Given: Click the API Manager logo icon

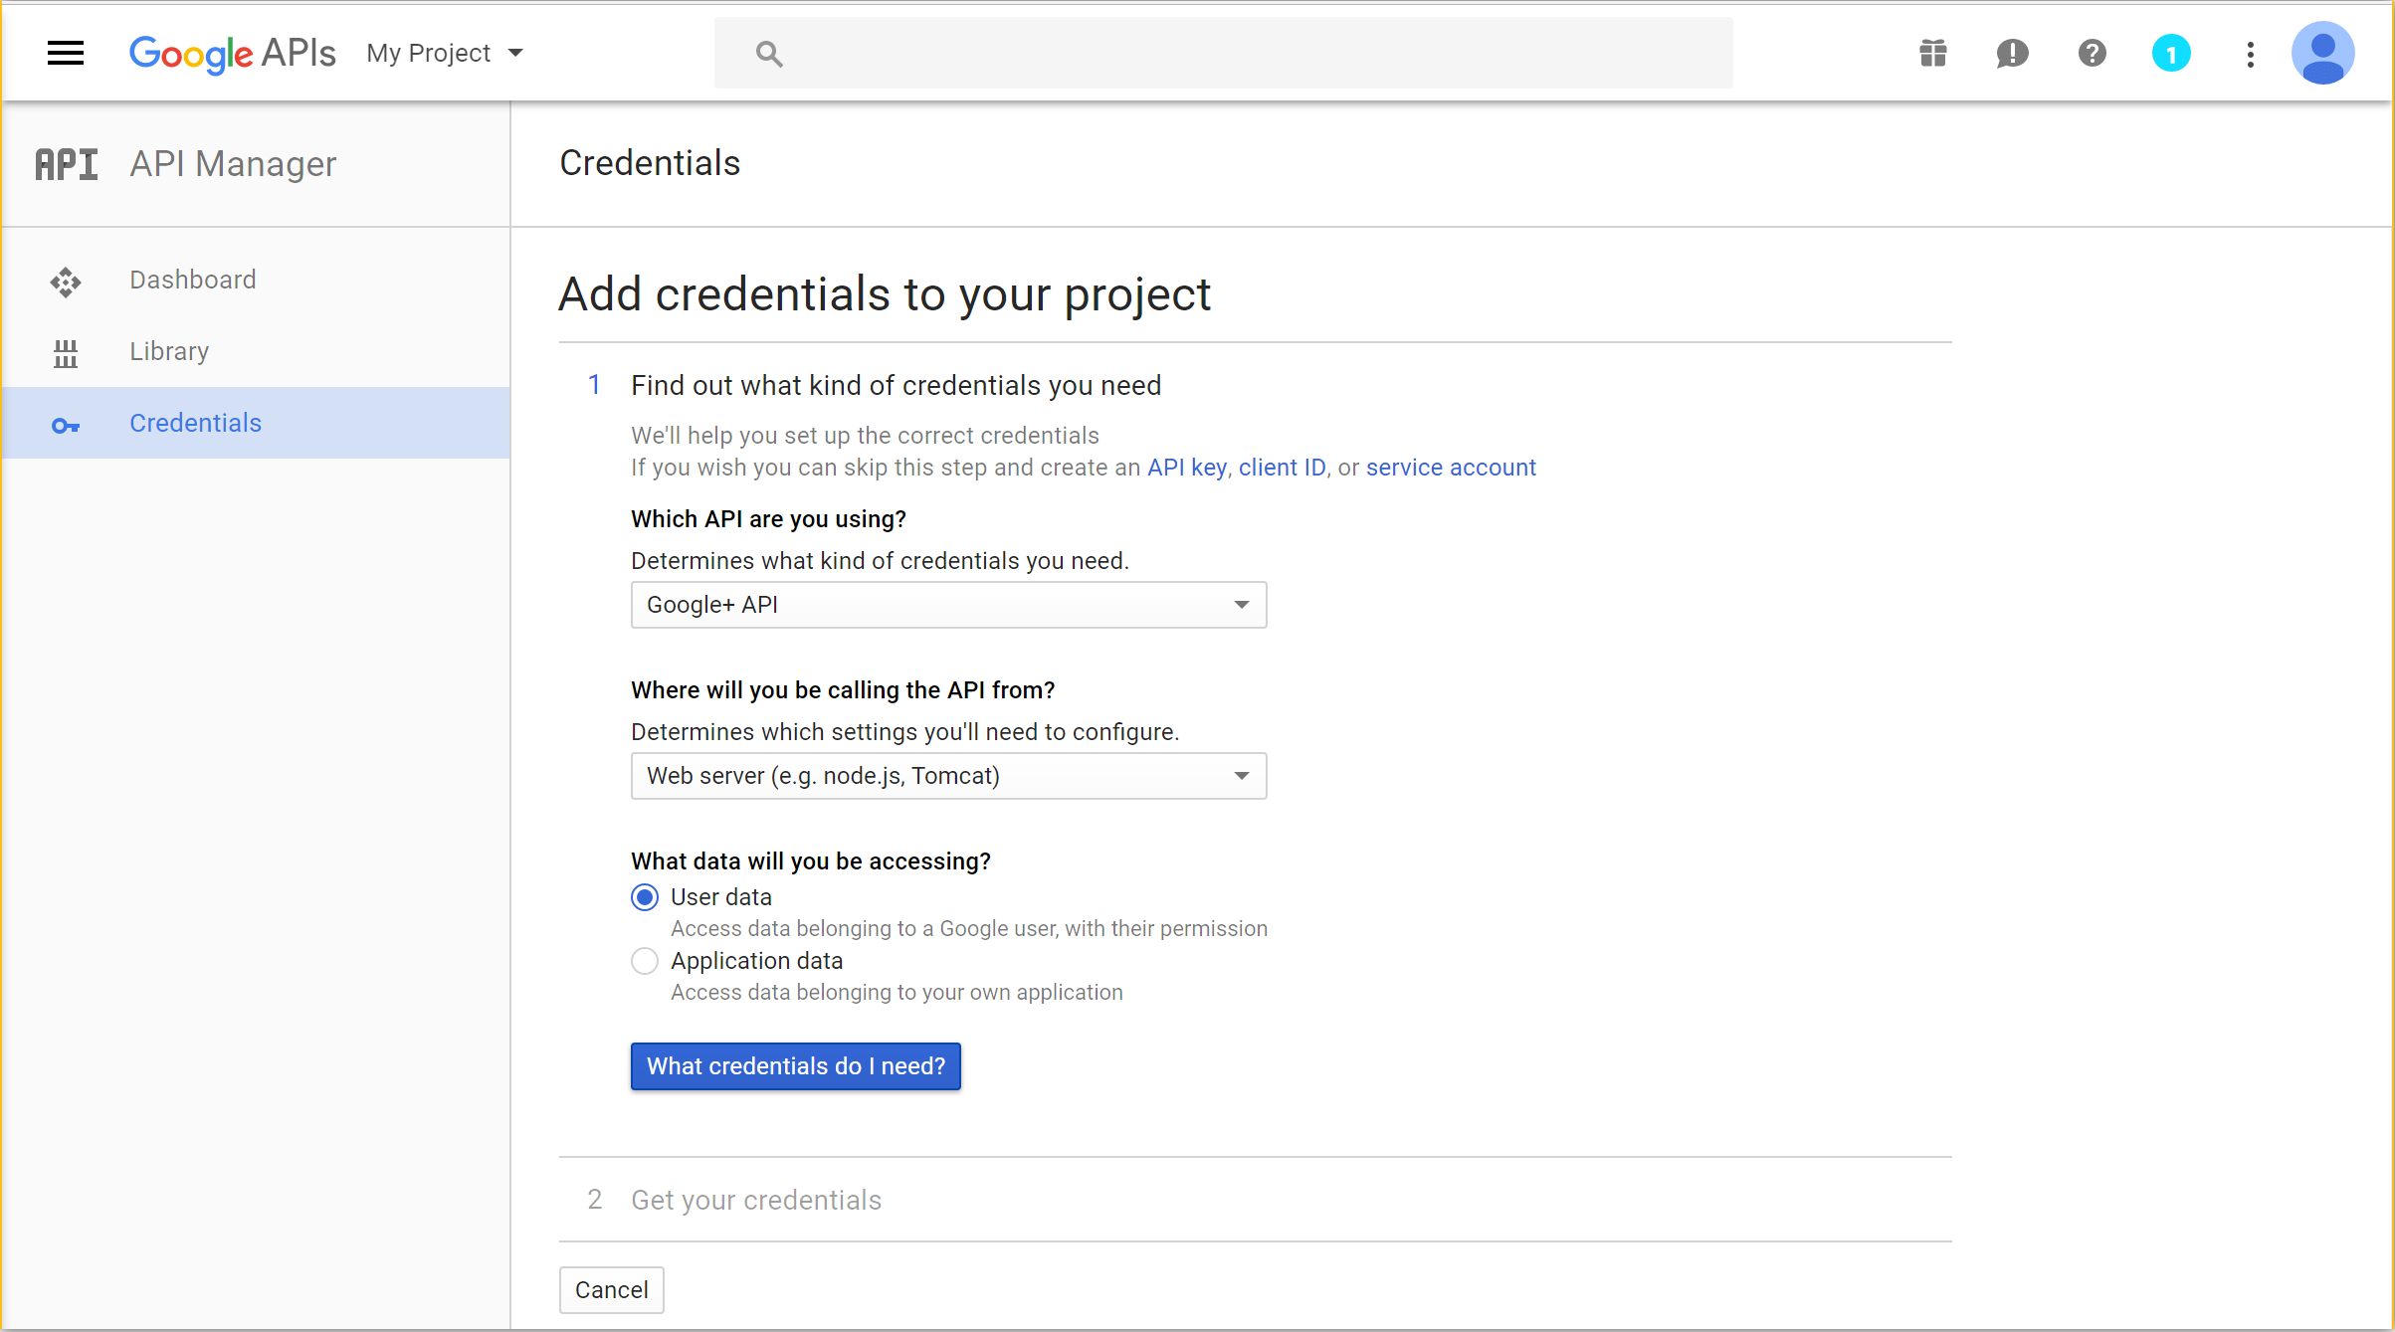Looking at the screenshot, I should pyautogui.click(x=67, y=164).
